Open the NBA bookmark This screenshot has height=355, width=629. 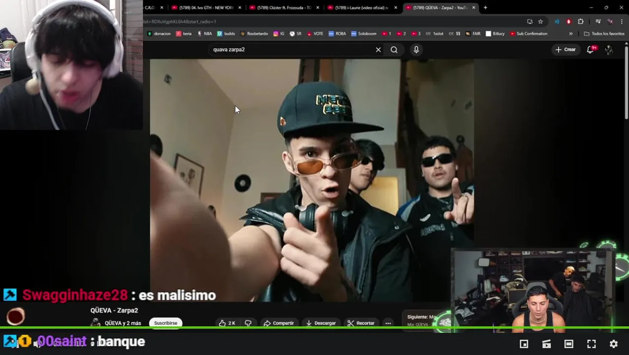(204, 34)
